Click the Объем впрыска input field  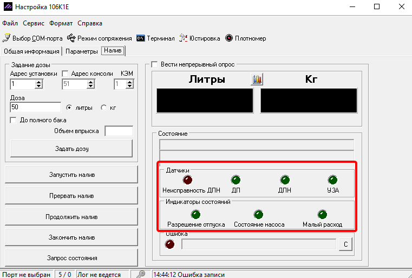click(119, 131)
